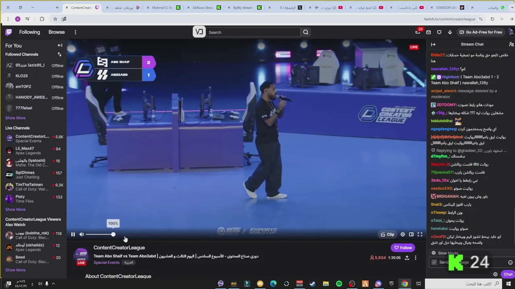
Task: Open the Browse tab
Action: coord(56,32)
